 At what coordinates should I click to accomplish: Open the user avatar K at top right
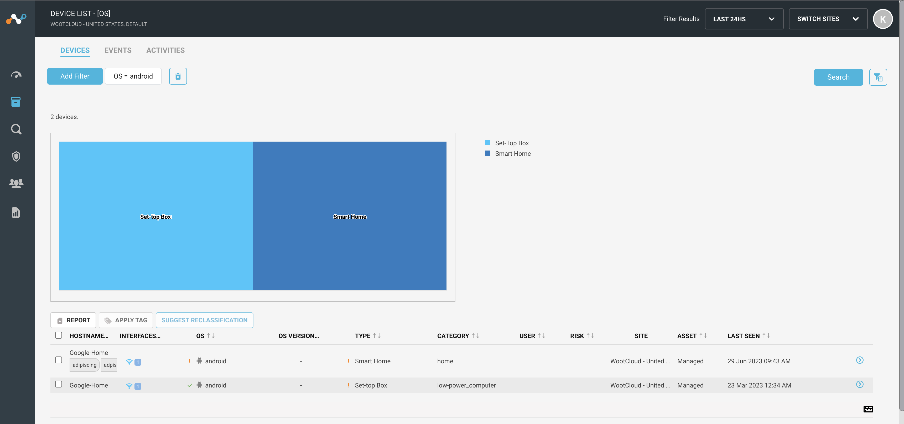coord(883,19)
